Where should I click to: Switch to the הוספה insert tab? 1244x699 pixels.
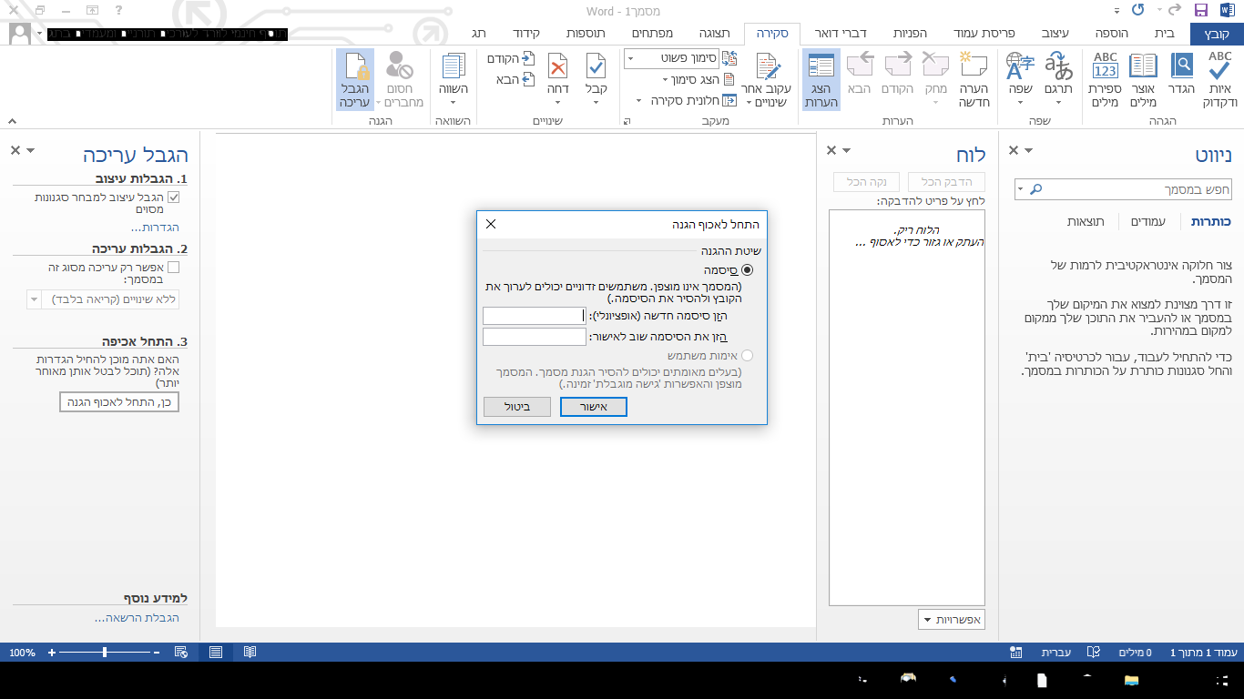[x=1111, y=34]
